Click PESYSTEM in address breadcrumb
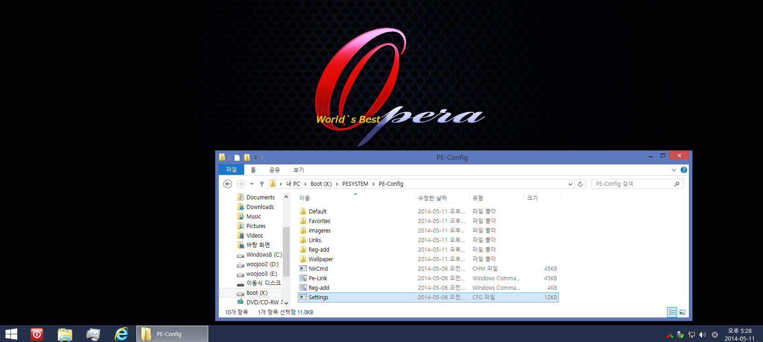 (355, 184)
